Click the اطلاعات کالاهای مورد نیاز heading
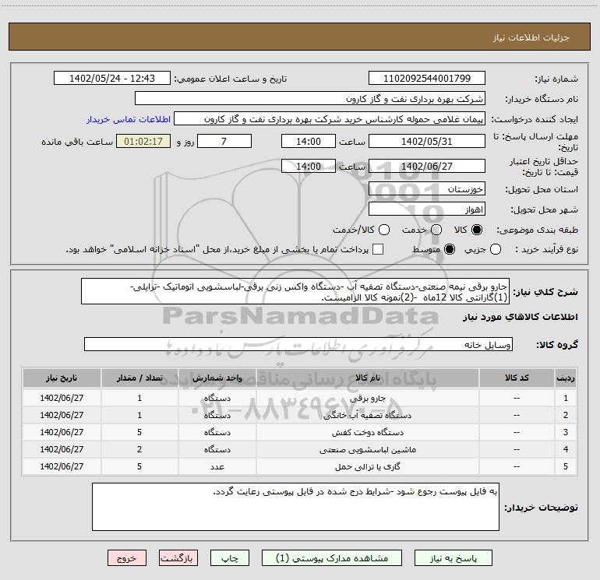The image size is (600, 580). (520, 317)
